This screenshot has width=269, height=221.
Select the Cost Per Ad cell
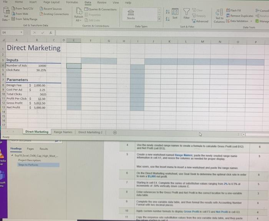17,90
